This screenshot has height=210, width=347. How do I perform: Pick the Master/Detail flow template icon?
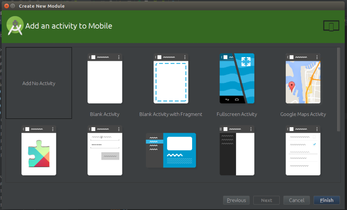coord(170,151)
